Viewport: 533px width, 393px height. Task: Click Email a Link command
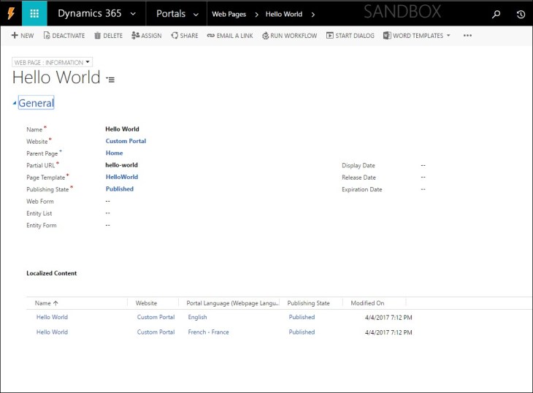tap(230, 36)
